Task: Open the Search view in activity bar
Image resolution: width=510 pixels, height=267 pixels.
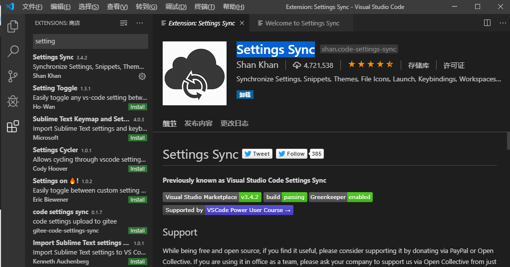Action: 13,51
